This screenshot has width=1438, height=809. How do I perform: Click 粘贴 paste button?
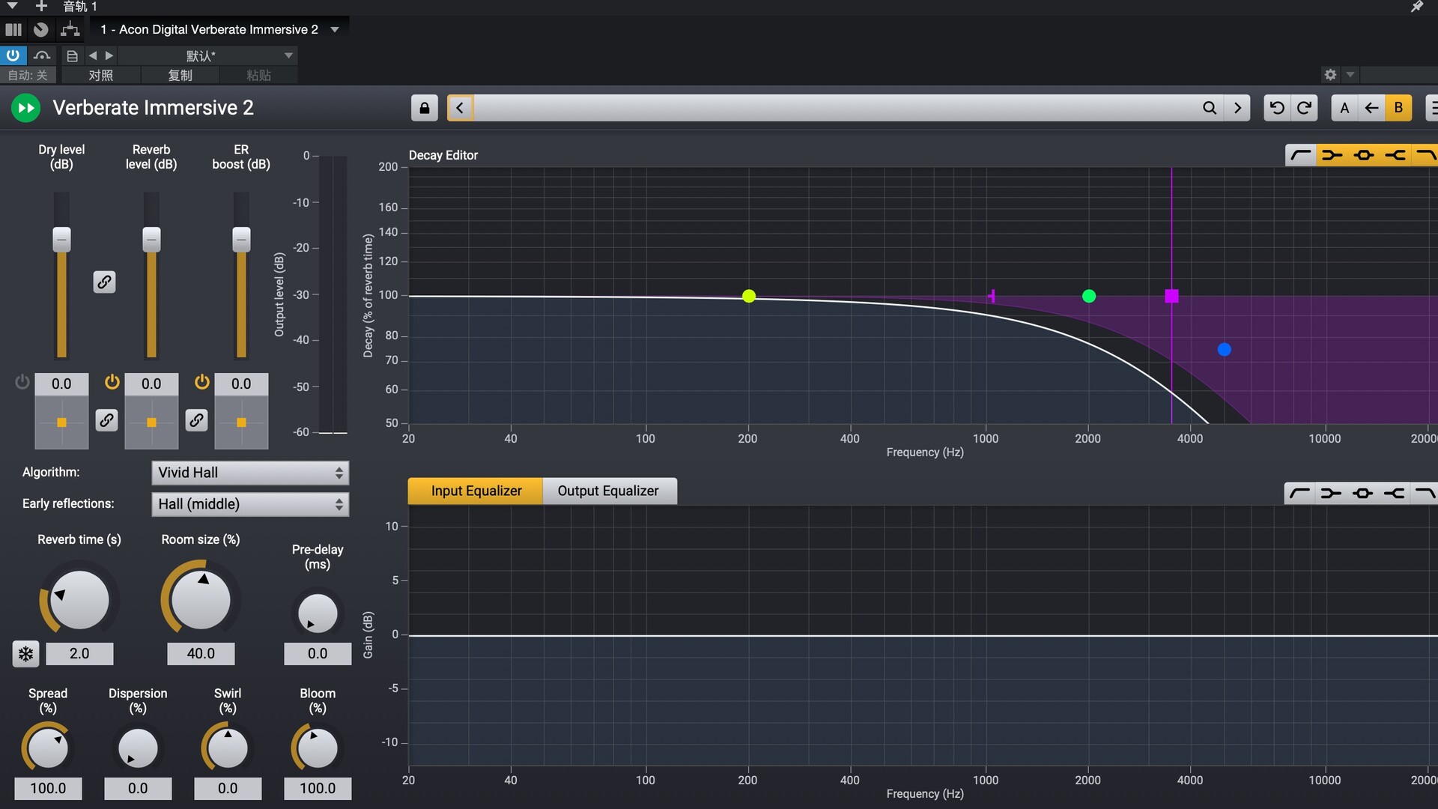pyautogui.click(x=258, y=76)
